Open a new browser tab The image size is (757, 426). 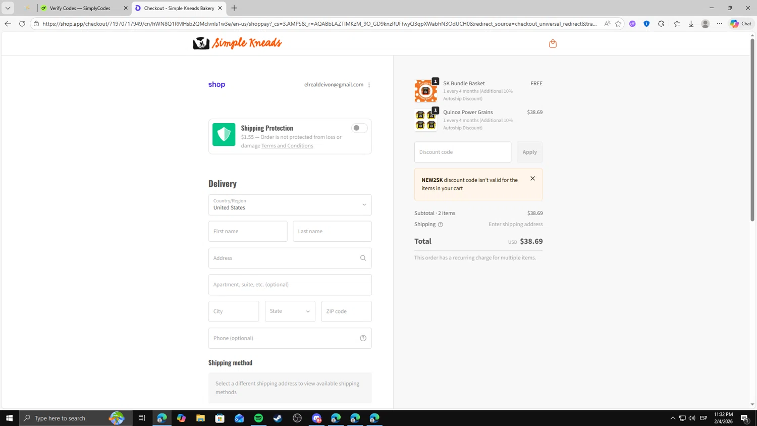(x=234, y=8)
